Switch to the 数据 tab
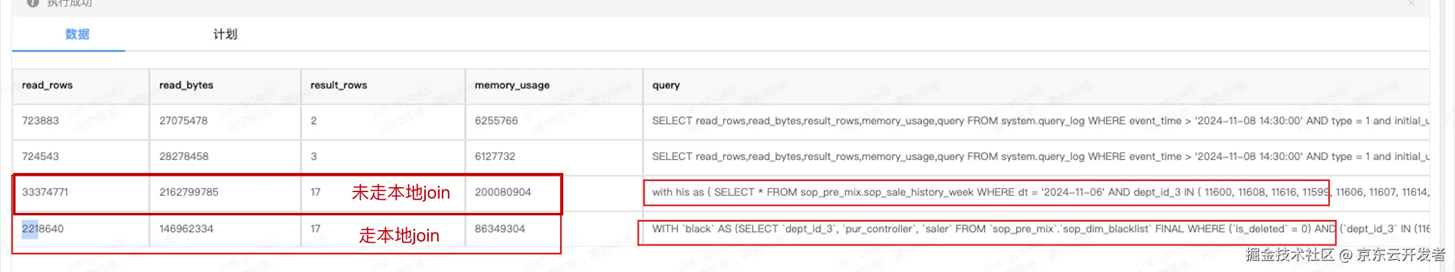Image resolution: width=1455 pixels, height=272 pixels. coord(77,34)
